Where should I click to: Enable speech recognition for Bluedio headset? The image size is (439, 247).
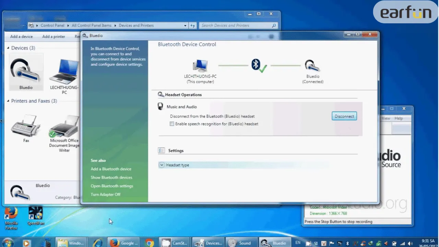(x=172, y=124)
